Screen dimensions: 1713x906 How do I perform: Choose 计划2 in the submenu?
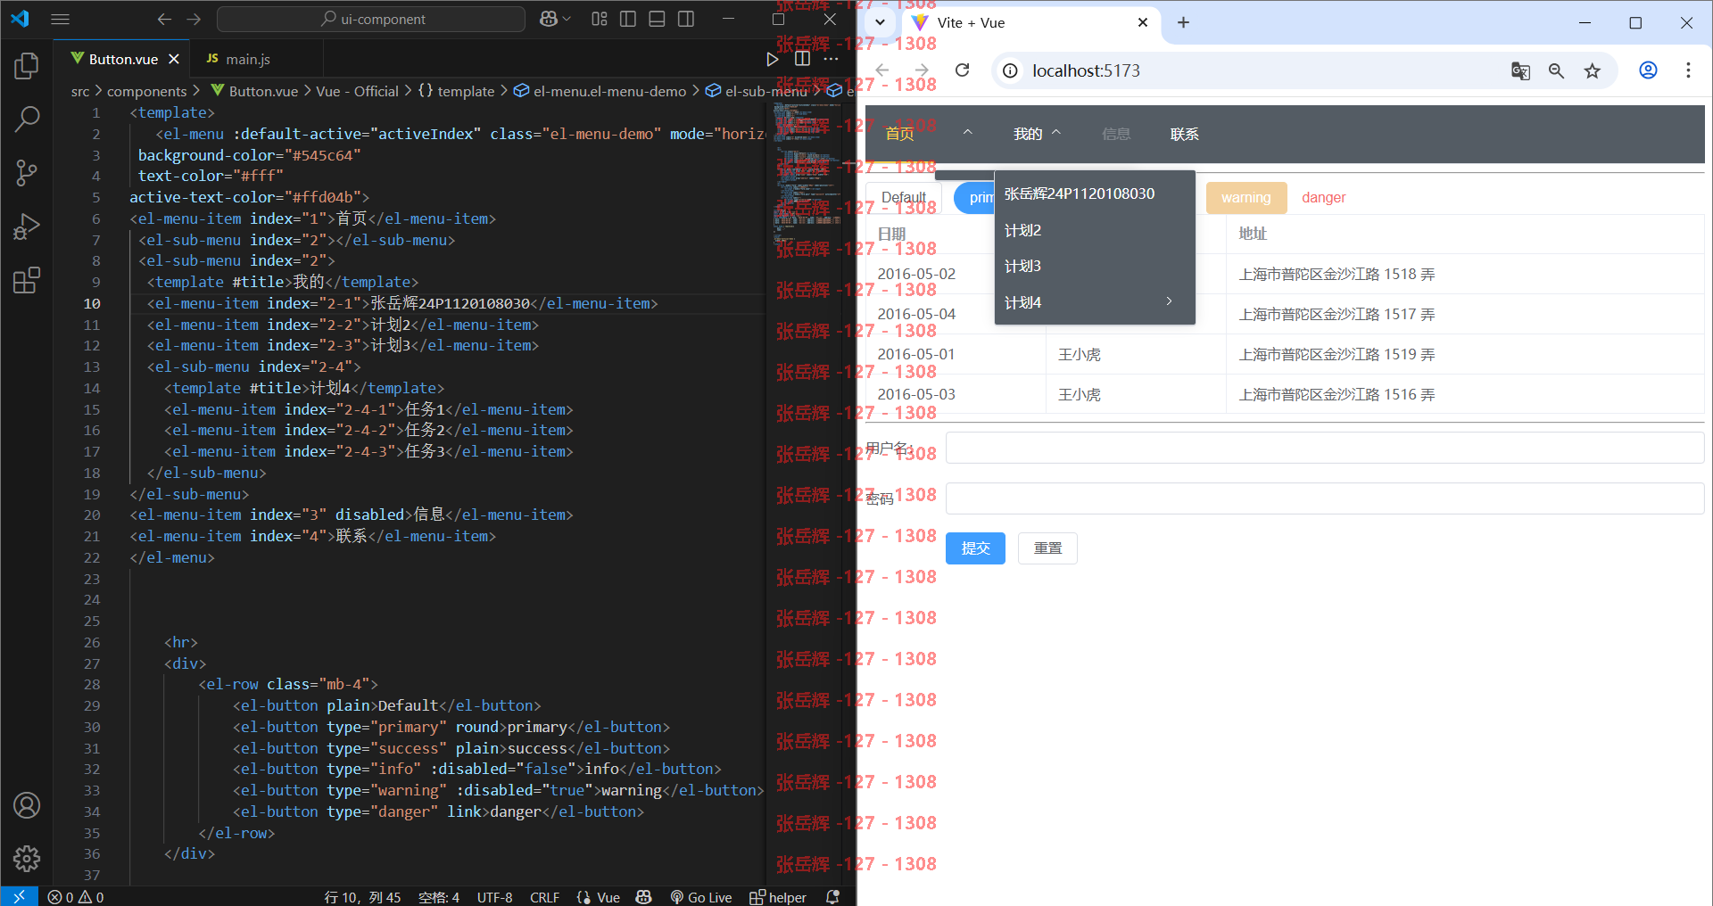[1095, 230]
